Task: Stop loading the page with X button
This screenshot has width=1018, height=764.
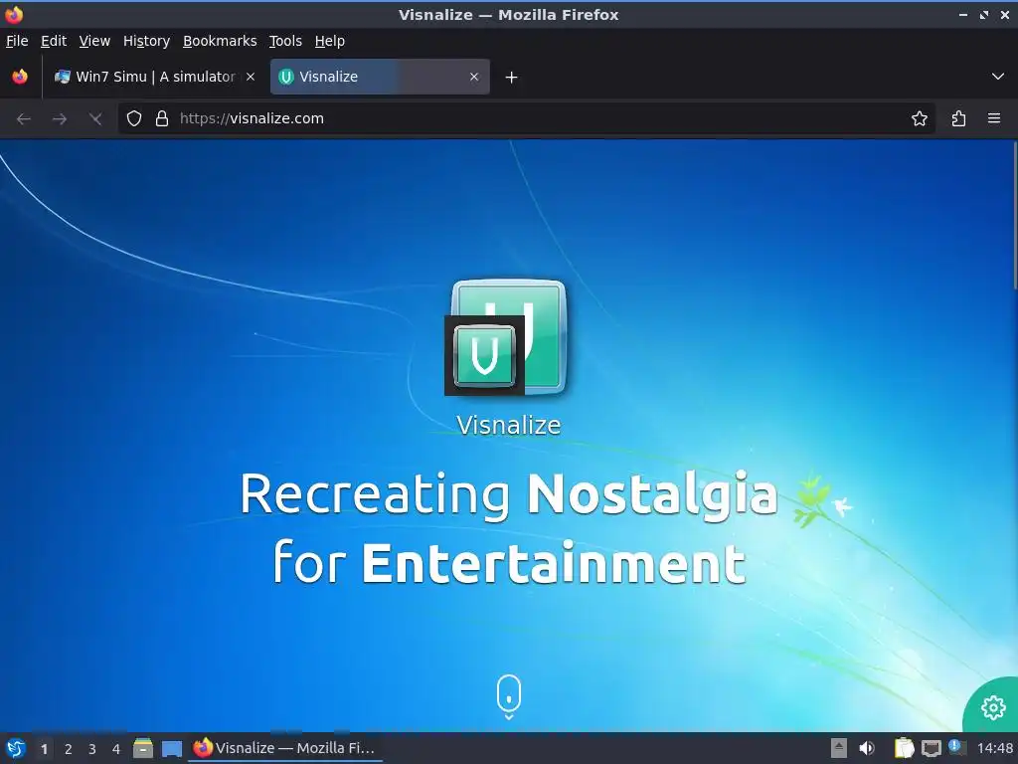Action: click(95, 119)
